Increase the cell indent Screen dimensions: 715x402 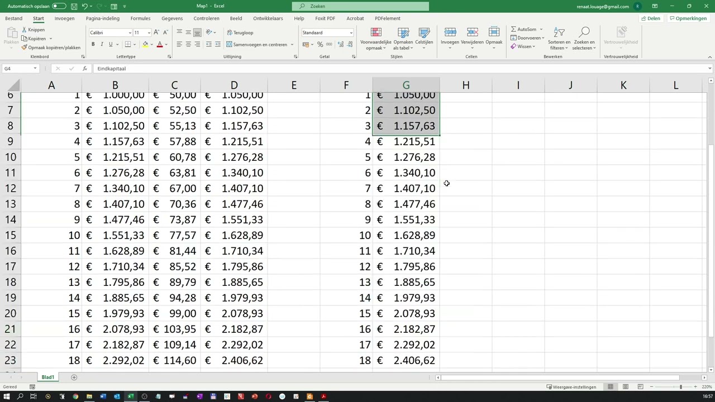[217, 44]
